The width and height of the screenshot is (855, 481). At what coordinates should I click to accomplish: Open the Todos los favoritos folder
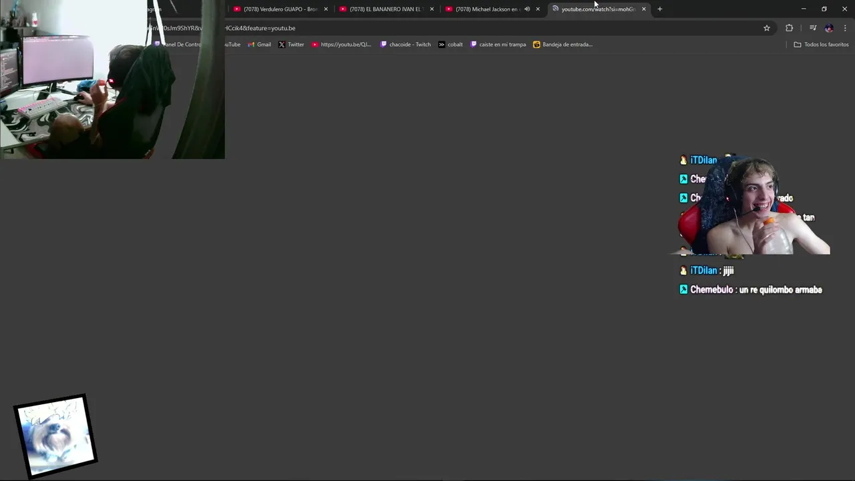pos(821,45)
